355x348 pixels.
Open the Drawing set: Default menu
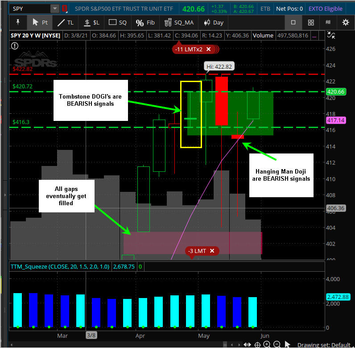(324, 345)
